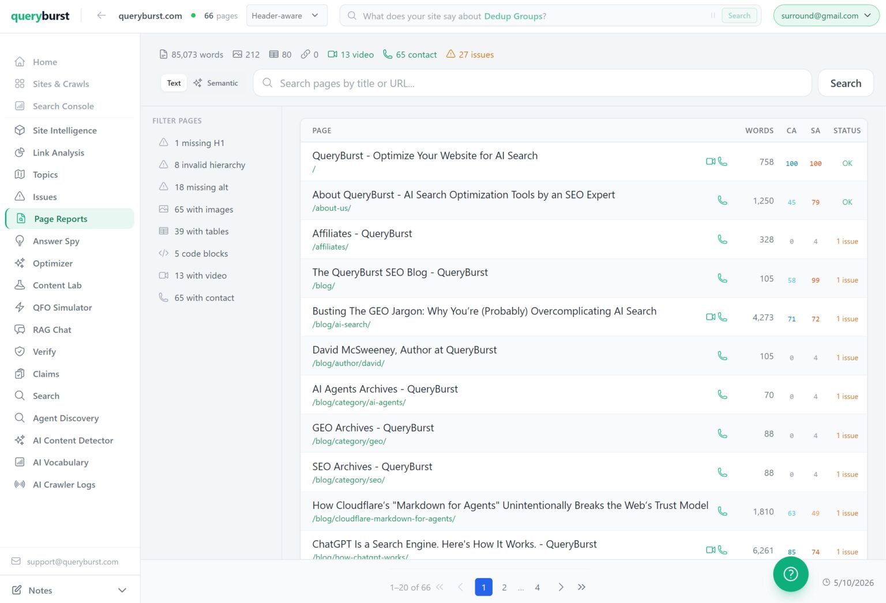
Task: Click the AI Crawler Logs broadcast icon
Action: [x=20, y=484]
